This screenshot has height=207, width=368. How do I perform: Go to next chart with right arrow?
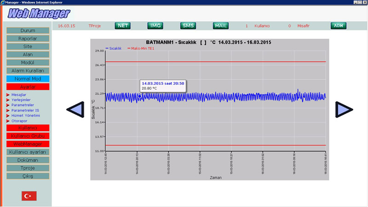[x=344, y=109]
